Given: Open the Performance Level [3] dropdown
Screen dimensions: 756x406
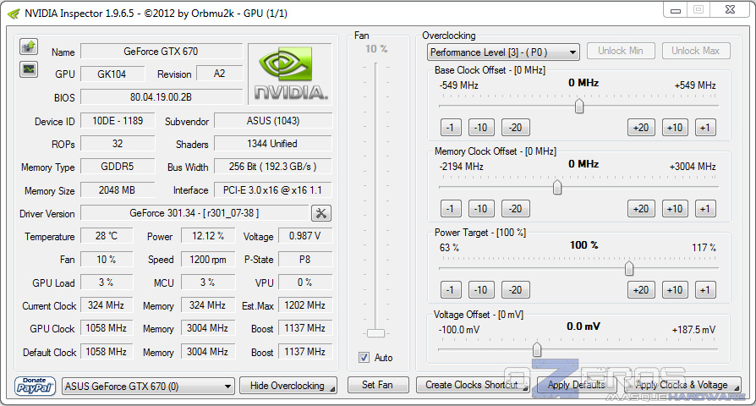Looking at the screenshot, I should pos(503,52).
